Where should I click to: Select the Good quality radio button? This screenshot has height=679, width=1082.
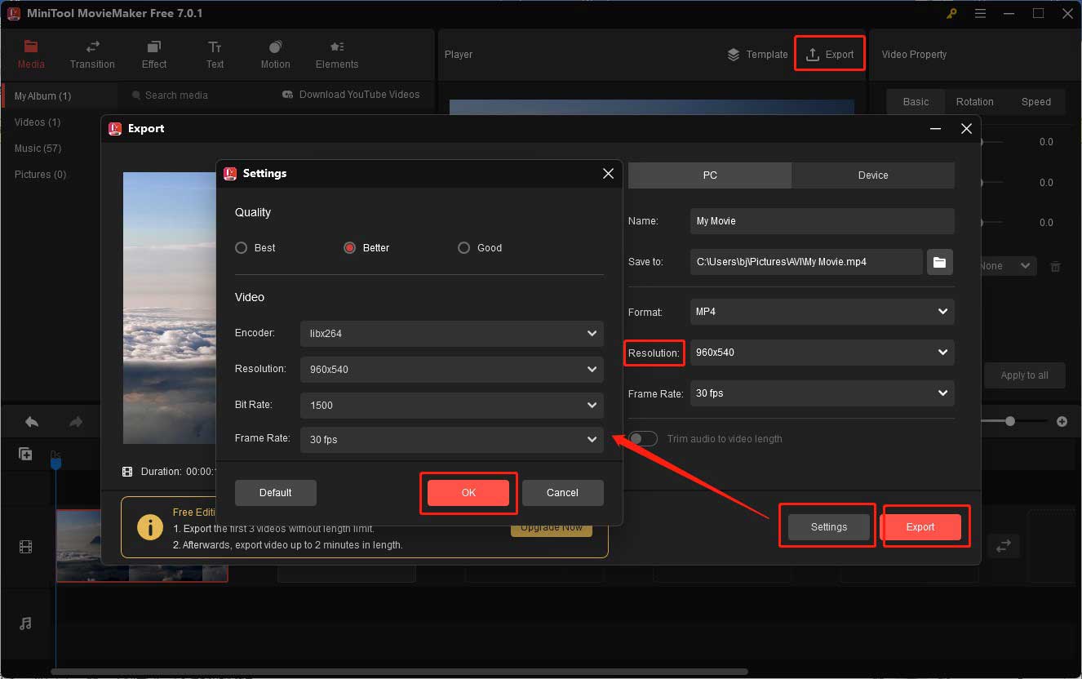point(463,248)
